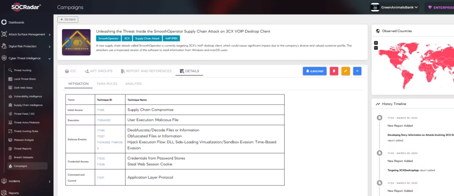The image size is (454, 196).
Task: Expand Incidents menu chevron
Action: pyautogui.click(x=50, y=181)
